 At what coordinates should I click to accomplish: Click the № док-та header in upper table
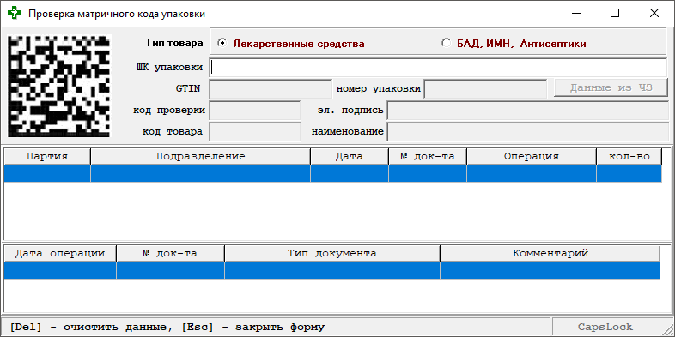428,156
